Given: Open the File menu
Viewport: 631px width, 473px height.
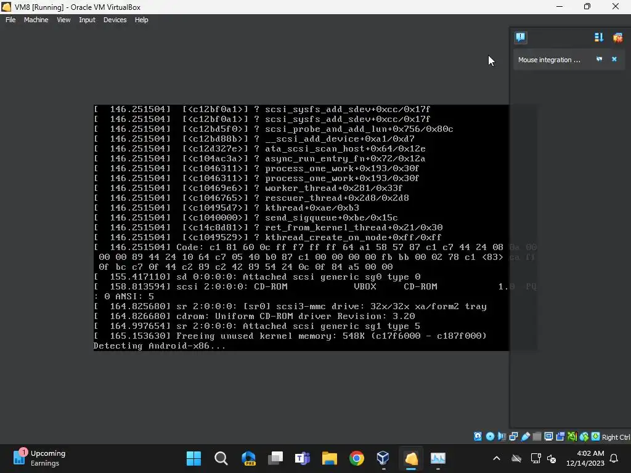Looking at the screenshot, I should (10, 20).
